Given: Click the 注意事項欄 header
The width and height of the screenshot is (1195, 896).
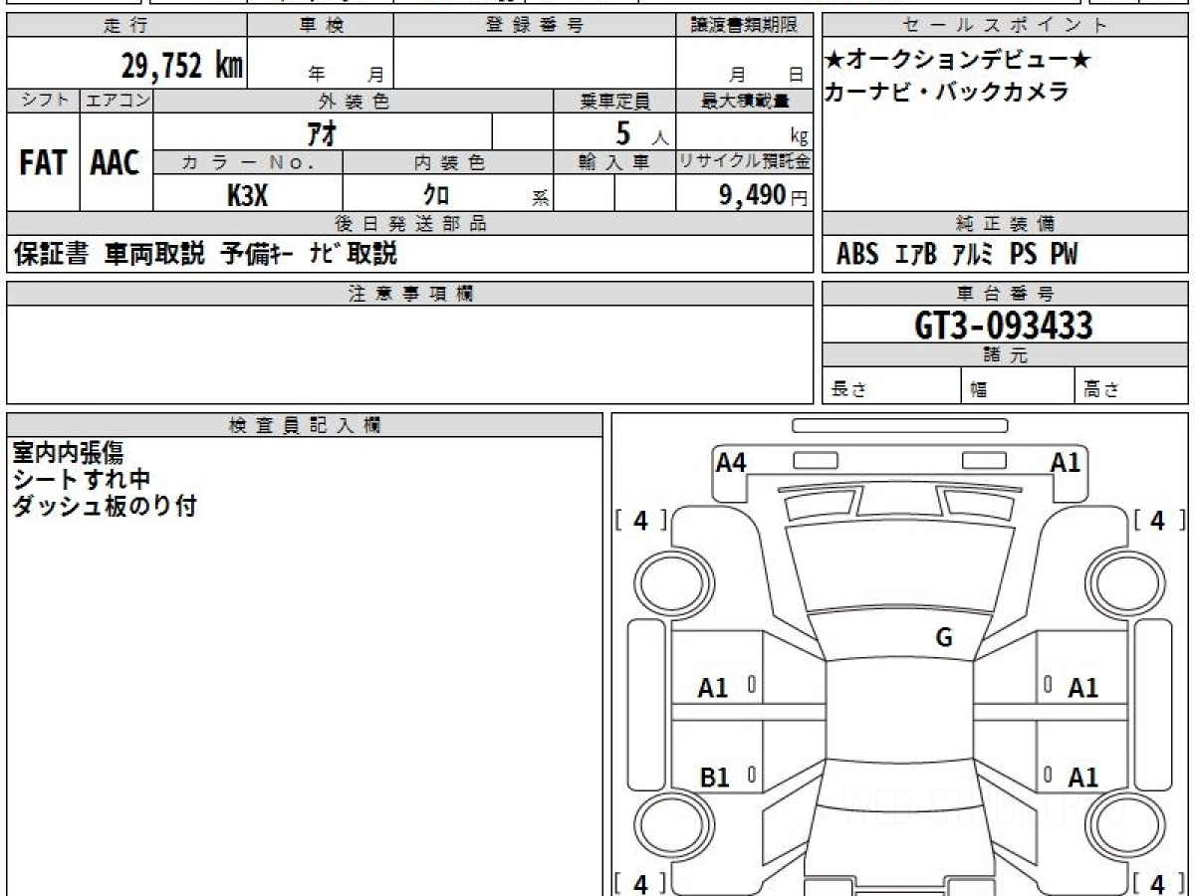Looking at the screenshot, I should (410, 294).
